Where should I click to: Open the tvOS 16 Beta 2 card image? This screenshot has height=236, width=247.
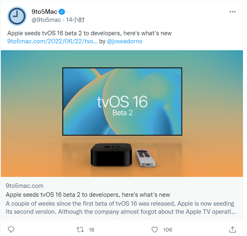pos(122,113)
